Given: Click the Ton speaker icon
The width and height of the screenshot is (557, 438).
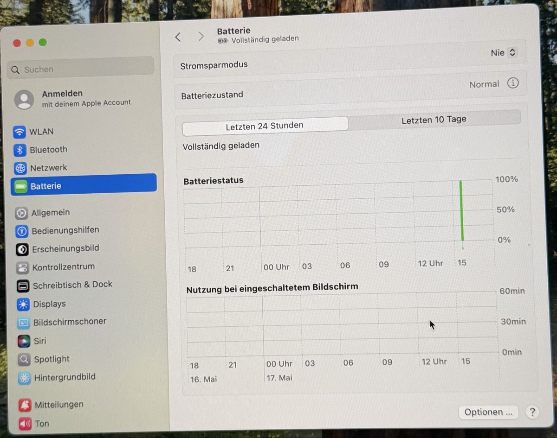Looking at the screenshot, I should [25, 424].
